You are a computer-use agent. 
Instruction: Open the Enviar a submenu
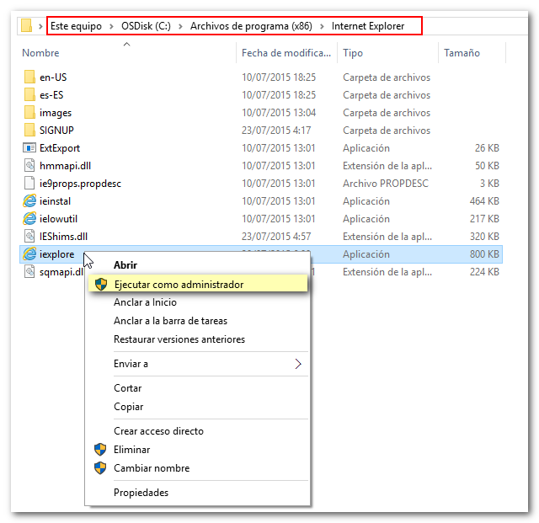coord(198,364)
